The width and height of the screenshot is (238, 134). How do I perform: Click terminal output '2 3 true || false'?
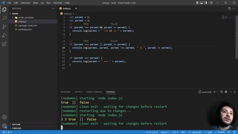pos(78,119)
